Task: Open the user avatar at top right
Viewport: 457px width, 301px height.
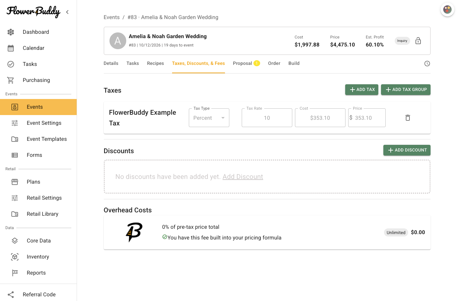Action: coord(447,10)
